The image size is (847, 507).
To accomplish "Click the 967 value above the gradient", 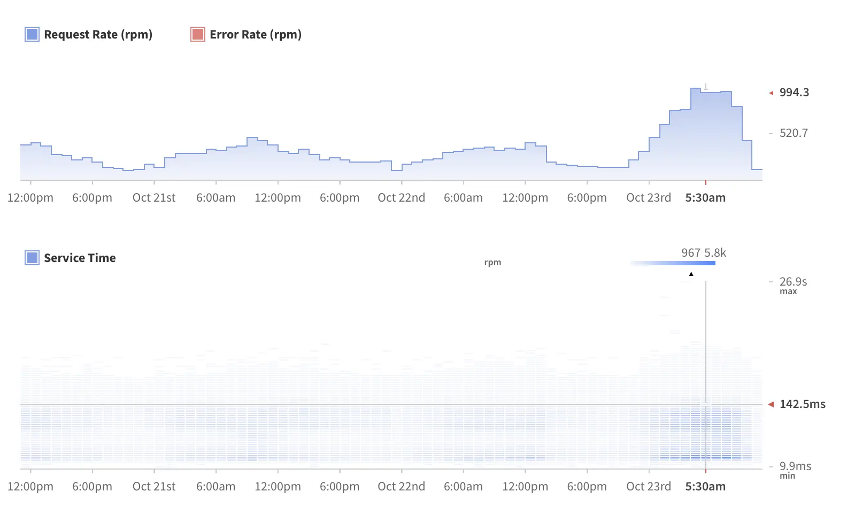I will tap(691, 252).
